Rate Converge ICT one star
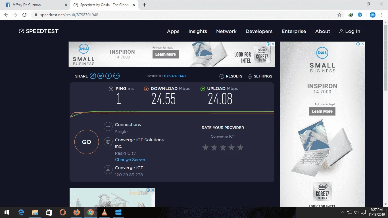Screen dimensions: 388x218 205,147
